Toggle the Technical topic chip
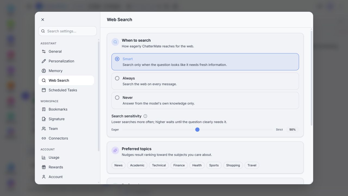Viewport: 348px width, 196px height. (159, 165)
